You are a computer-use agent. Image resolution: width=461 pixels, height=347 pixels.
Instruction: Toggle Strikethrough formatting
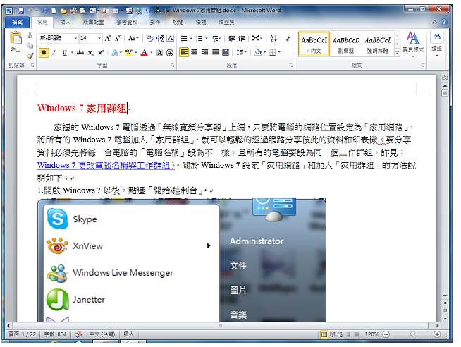pos(80,53)
